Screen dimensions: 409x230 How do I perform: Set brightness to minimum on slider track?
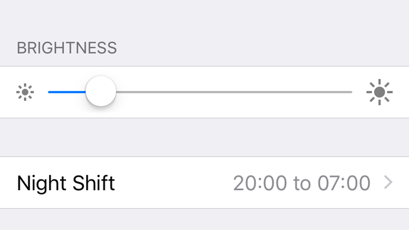click(x=49, y=92)
